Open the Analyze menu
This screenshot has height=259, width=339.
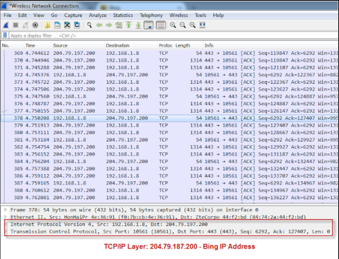(x=98, y=15)
